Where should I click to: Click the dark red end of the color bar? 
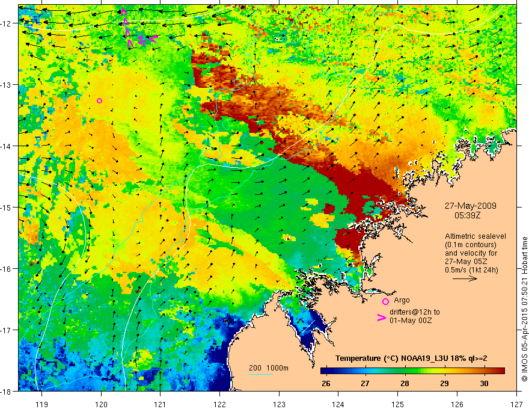tap(501, 371)
